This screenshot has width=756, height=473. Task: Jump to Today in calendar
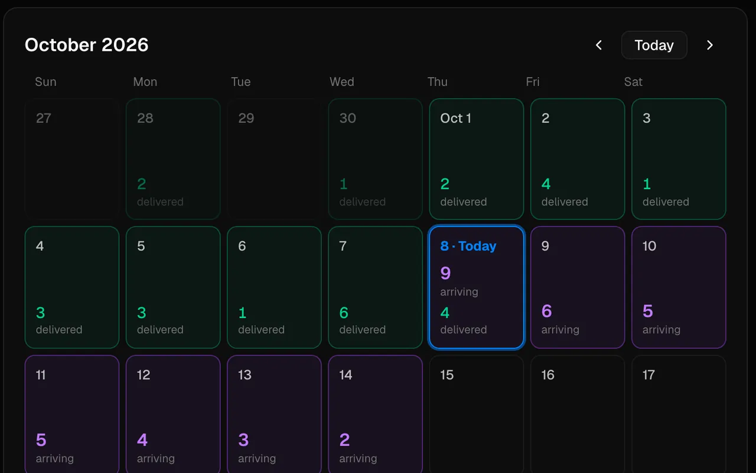point(654,46)
